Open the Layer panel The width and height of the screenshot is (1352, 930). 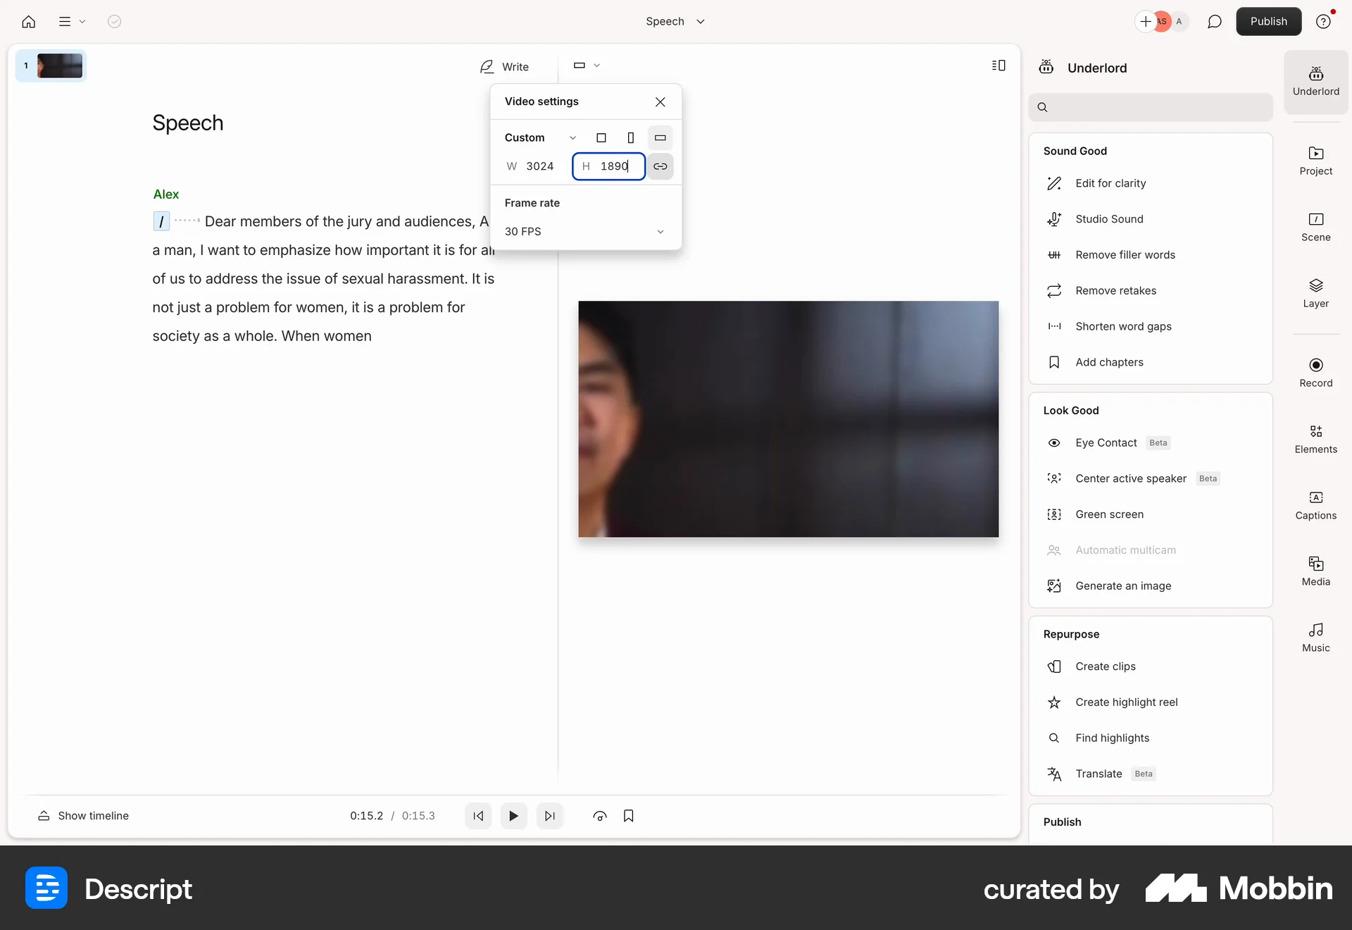(1315, 292)
